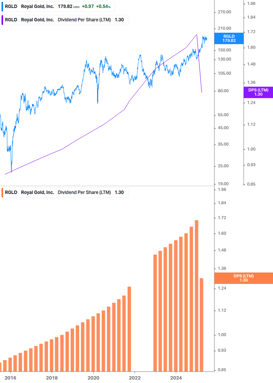This screenshot has width=273, height=383.
Task: Click the first orange bar after the data gap
Action: coord(155,313)
